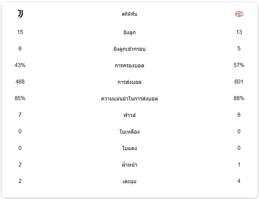Click the ฟาวล์ fouls label

click(129, 115)
